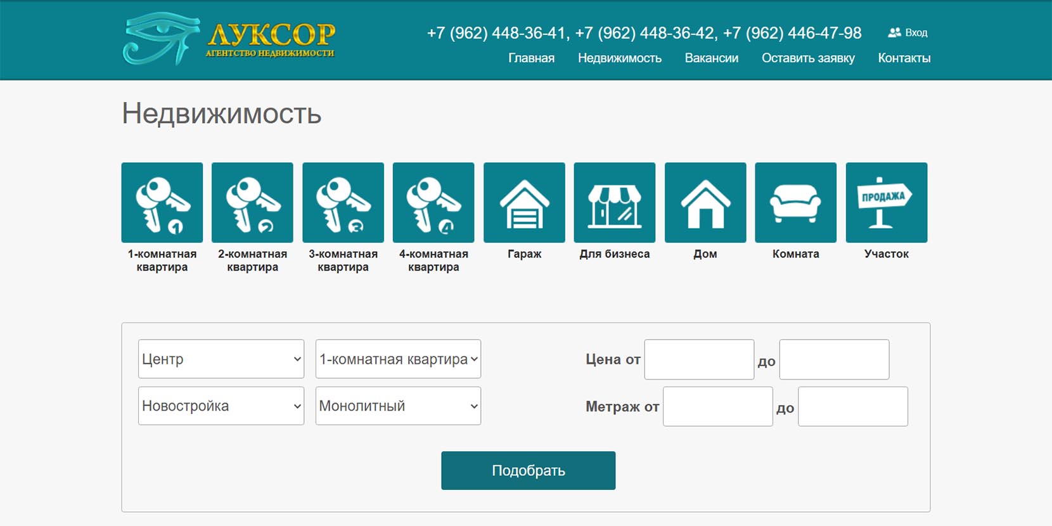
Task: Click the Вход login link
Action: 908,33
